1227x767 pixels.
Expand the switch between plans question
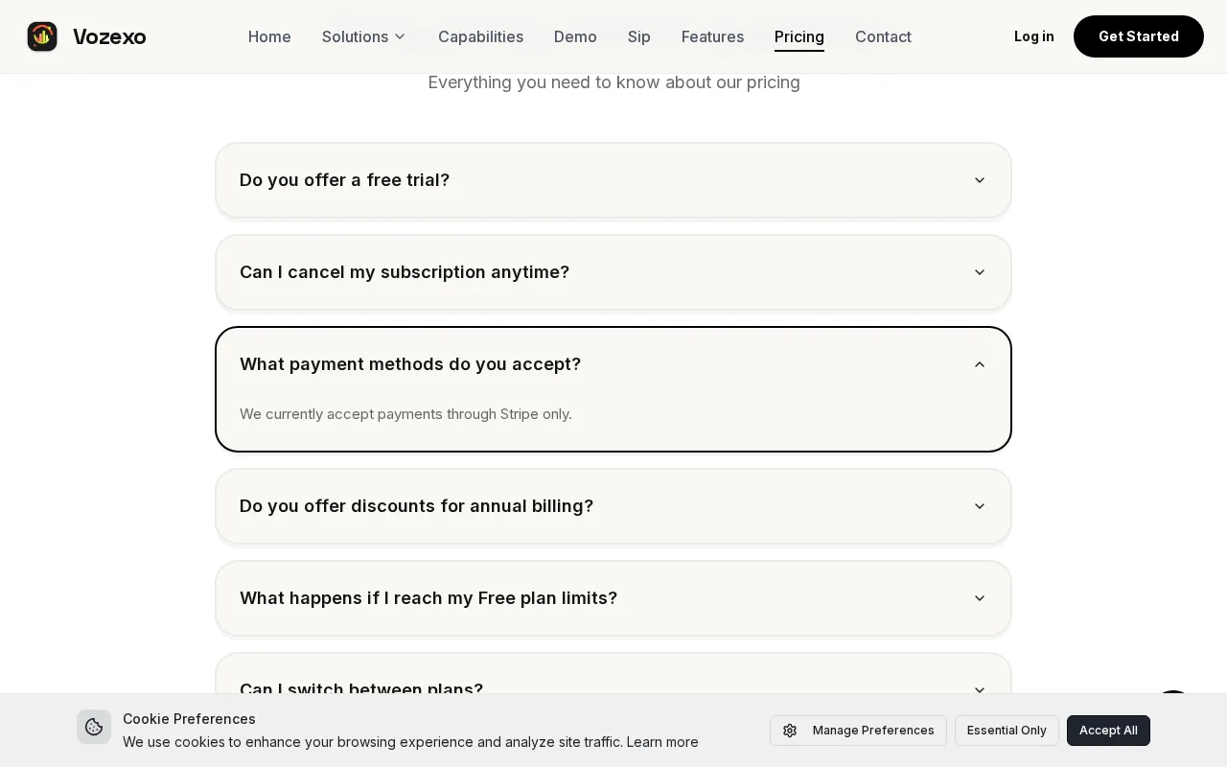[x=613, y=675]
